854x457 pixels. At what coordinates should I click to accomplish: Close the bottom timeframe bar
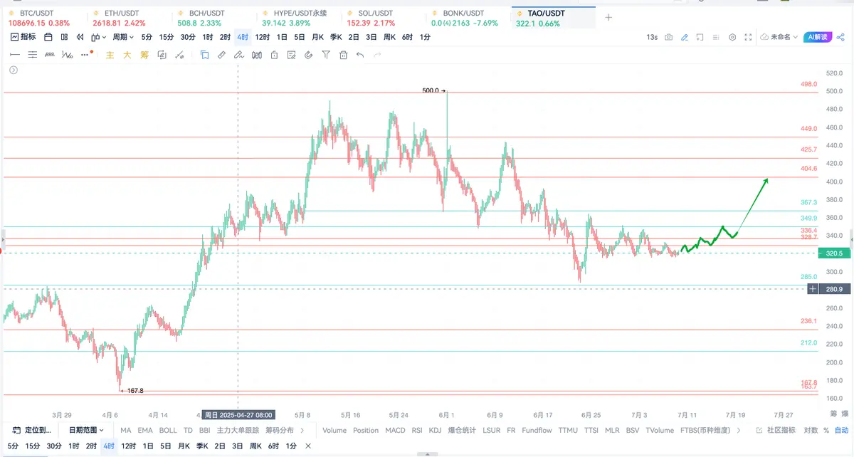tap(308, 446)
